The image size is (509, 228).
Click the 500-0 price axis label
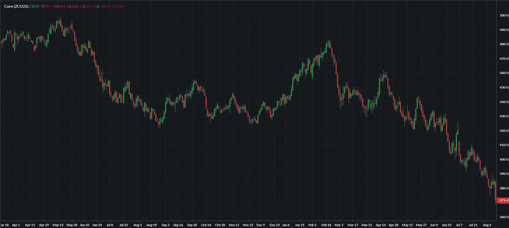pos(504,15)
